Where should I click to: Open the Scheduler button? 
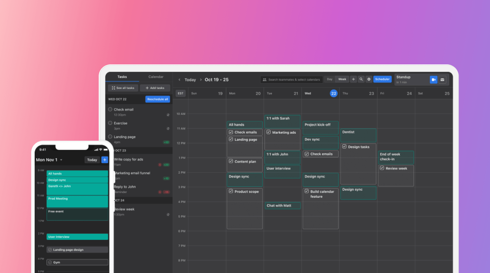click(x=382, y=79)
